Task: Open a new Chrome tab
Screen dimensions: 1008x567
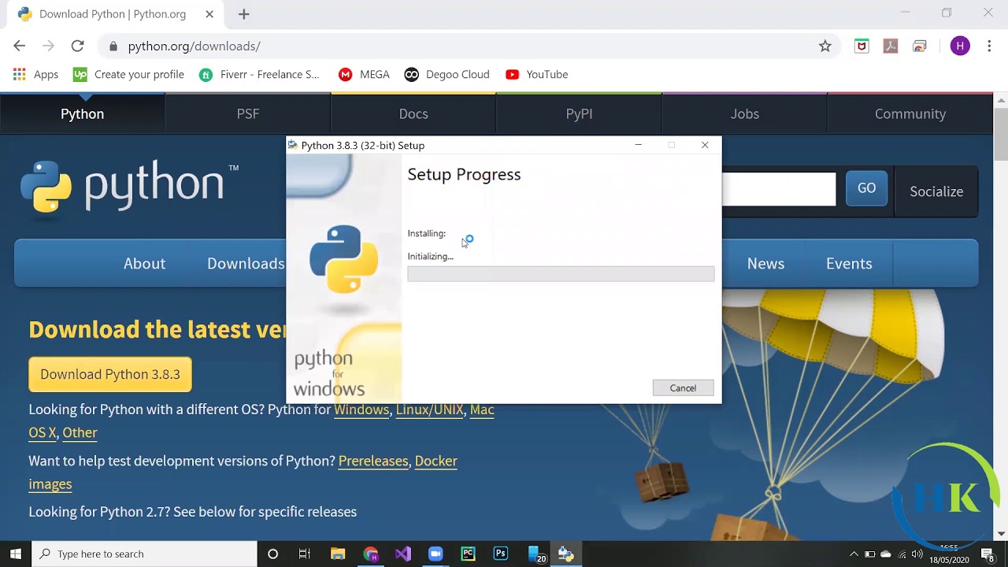Action: (244, 14)
